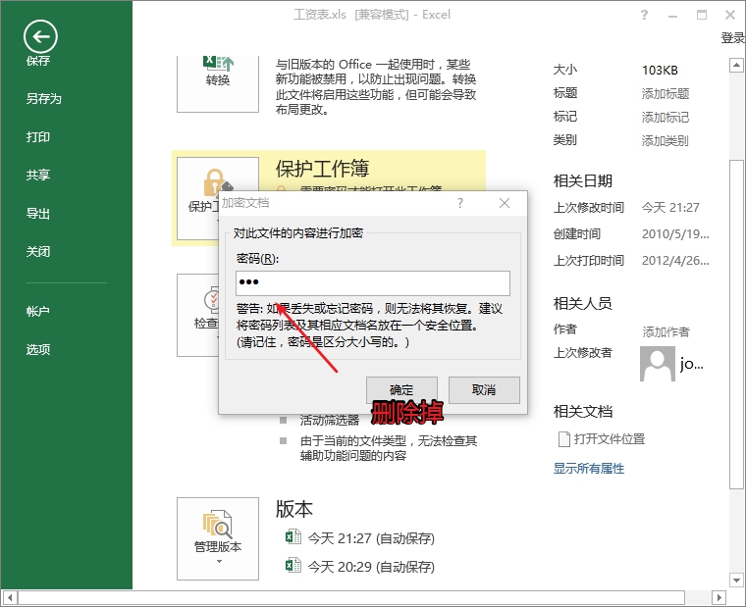Close the 加密文档 dialog with X

click(505, 203)
